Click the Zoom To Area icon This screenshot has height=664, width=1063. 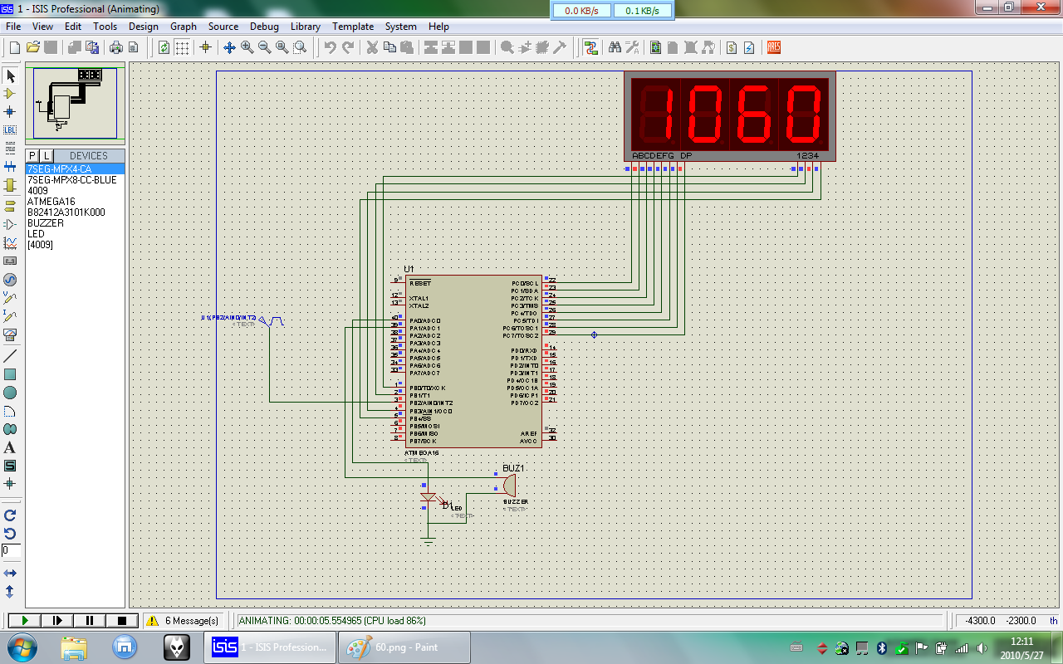coord(300,47)
